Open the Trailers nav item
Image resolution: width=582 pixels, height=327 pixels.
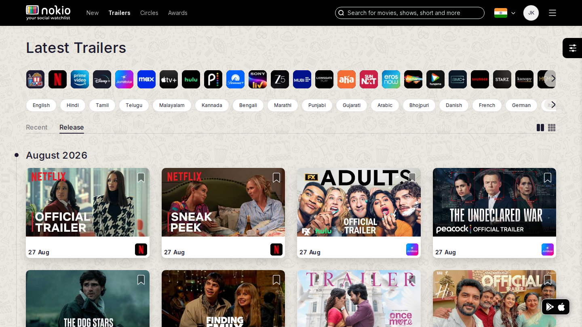coord(119,13)
